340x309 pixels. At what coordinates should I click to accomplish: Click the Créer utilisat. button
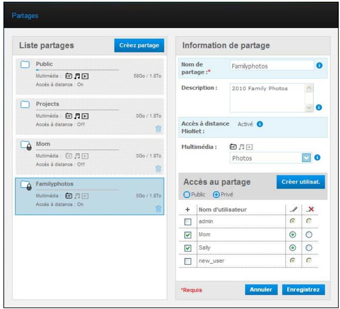(x=301, y=182)
